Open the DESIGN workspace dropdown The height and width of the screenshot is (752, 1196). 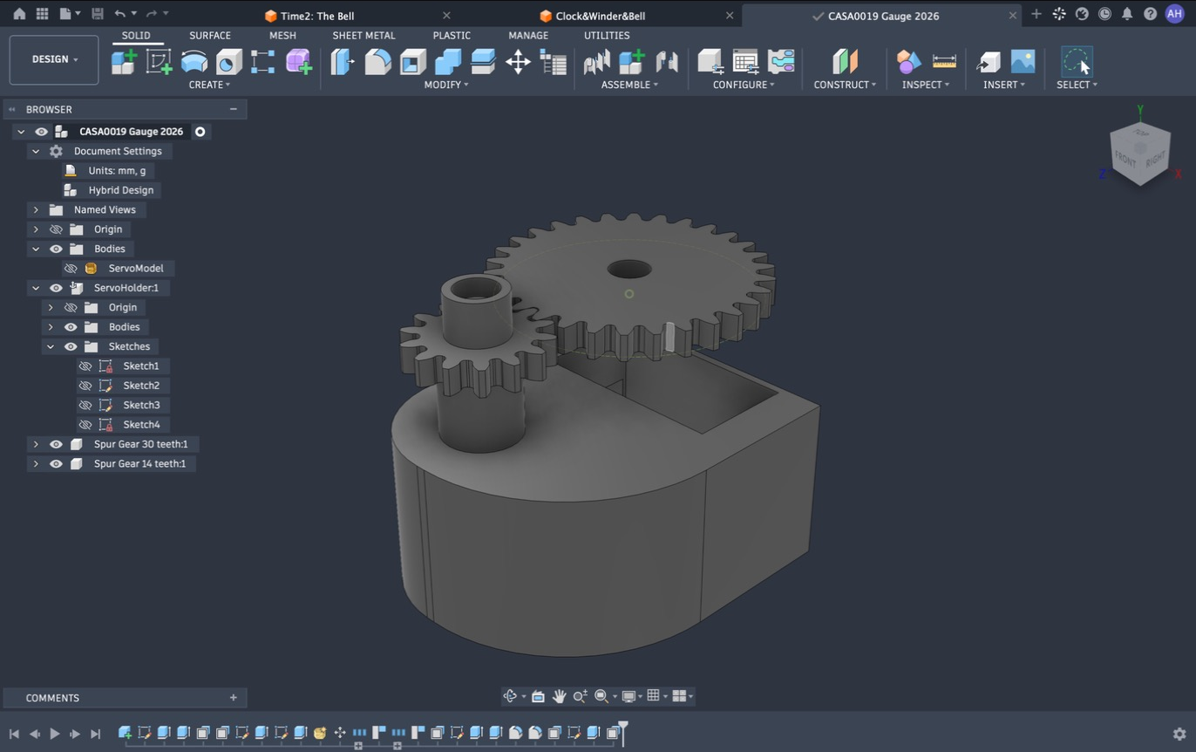click(54, 59)
